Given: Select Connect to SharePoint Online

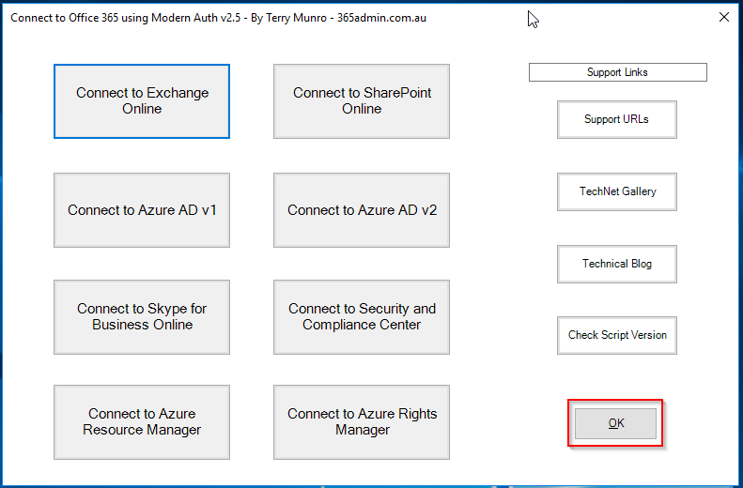Looking at the screenshot, I should click(x=362, y=101).
